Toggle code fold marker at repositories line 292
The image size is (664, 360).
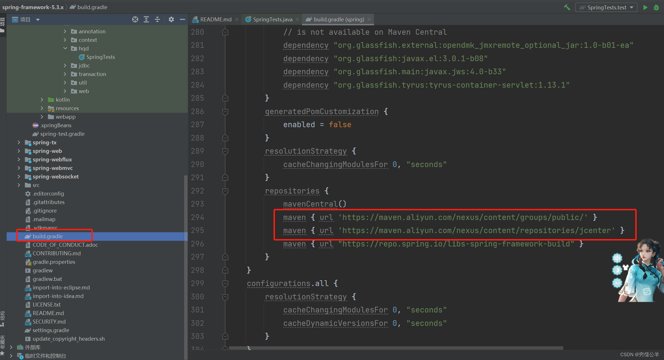225,191
